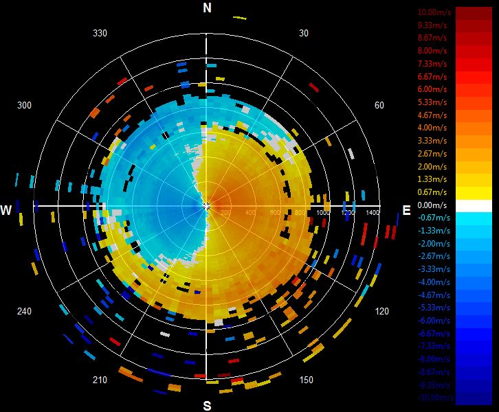Click the 6.00m/s legend label
This screenshot has height=412, width=499.
point(432,89)
